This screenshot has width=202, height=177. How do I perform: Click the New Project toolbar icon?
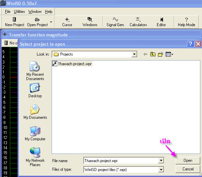15,22
